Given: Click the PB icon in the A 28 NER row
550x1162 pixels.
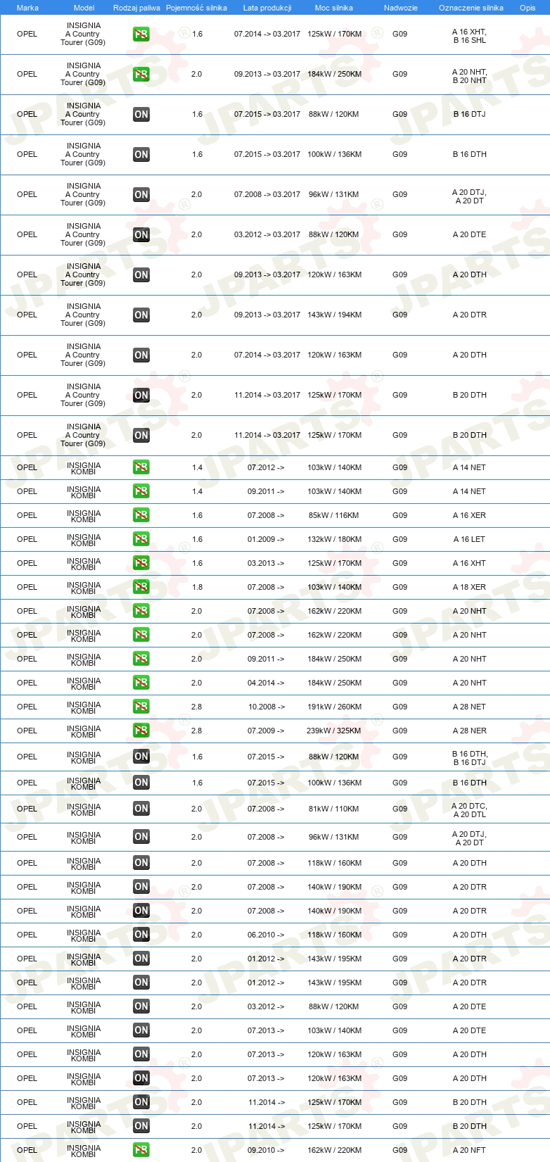Looking at the screenshot, I should pos(141,731).
